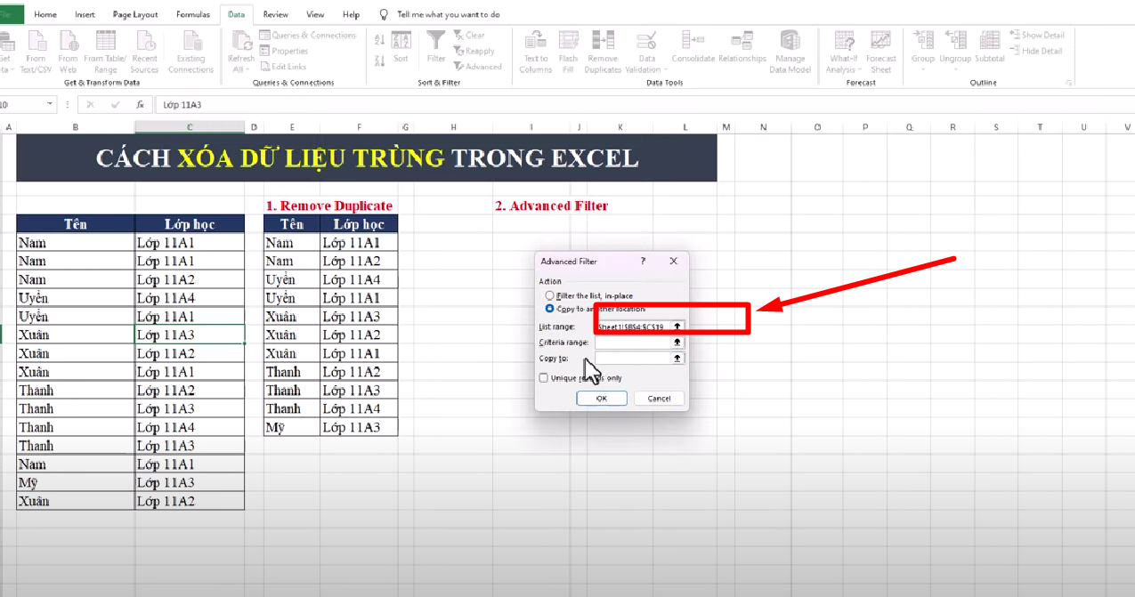Click the 2. Advanced Filter heading text

pyautogui.click(x=552, y=206)
